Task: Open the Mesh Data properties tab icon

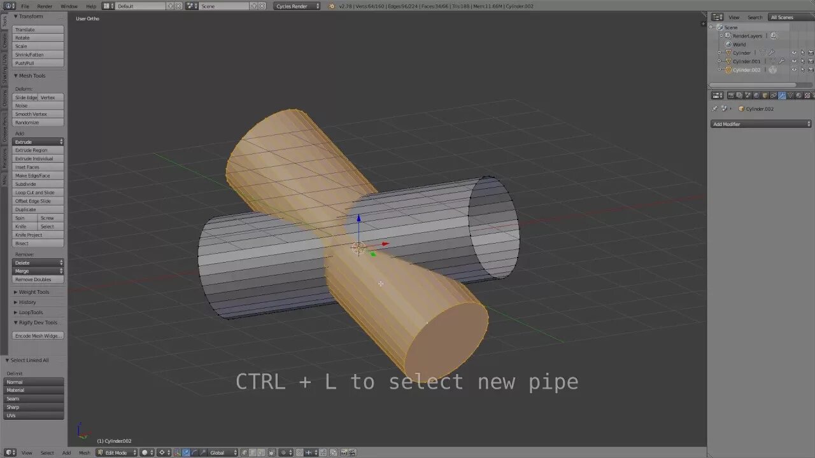Action: (790, 95)
